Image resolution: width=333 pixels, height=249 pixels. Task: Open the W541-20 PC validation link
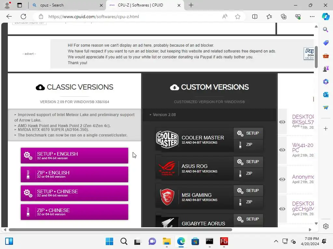[303, 148]
